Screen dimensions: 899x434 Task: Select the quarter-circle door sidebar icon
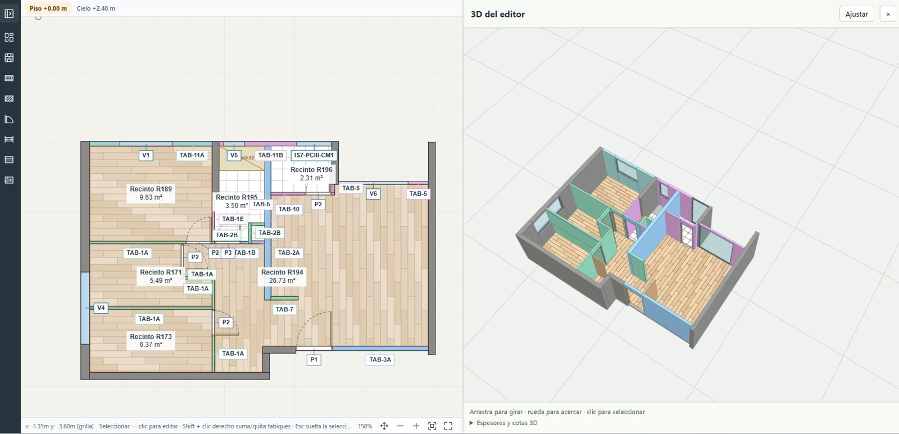pos(9,119)
